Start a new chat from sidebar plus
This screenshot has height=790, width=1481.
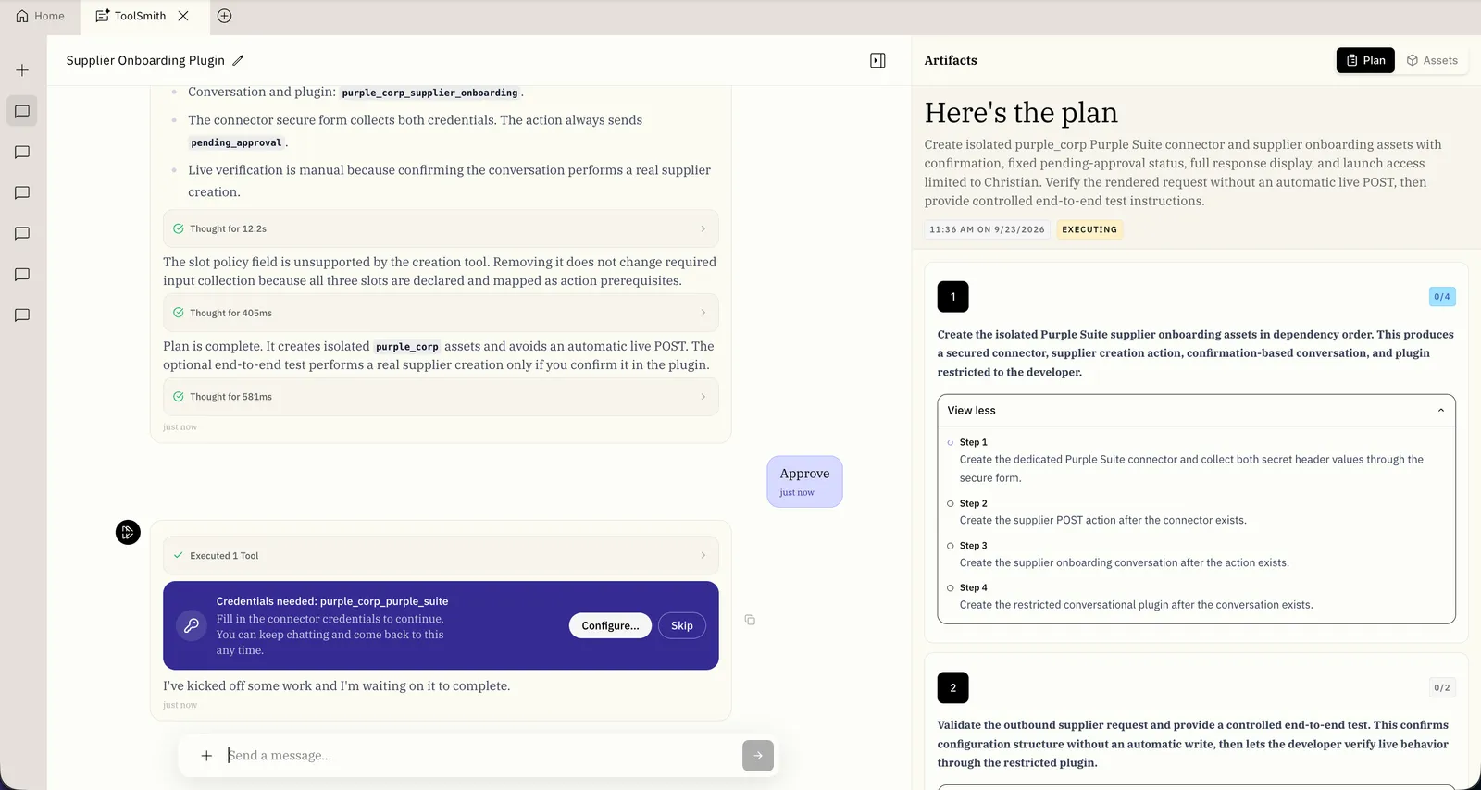[22, 70]
